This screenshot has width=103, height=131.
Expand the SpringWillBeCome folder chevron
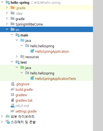7,24
